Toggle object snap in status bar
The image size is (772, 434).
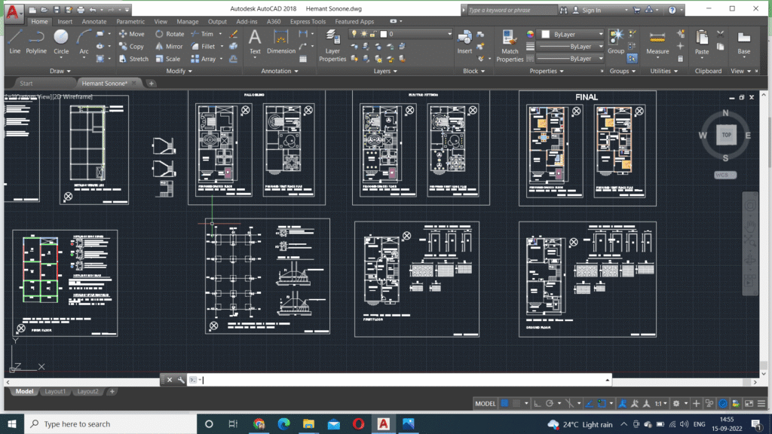(x=602, y=404)
